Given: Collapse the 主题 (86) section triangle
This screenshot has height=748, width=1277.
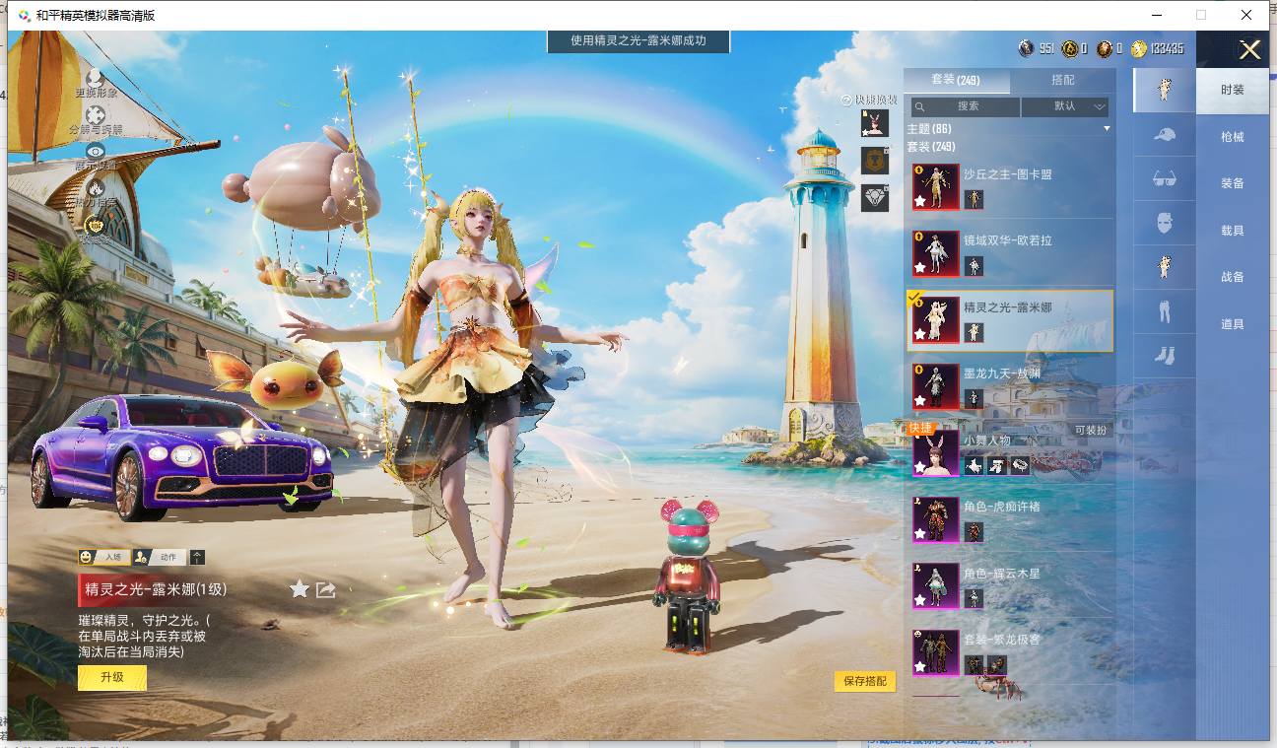Looking at the screenshot, I should coord(1107,129).
